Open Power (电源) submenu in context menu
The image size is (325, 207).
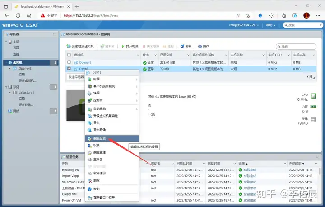[112, 79]
